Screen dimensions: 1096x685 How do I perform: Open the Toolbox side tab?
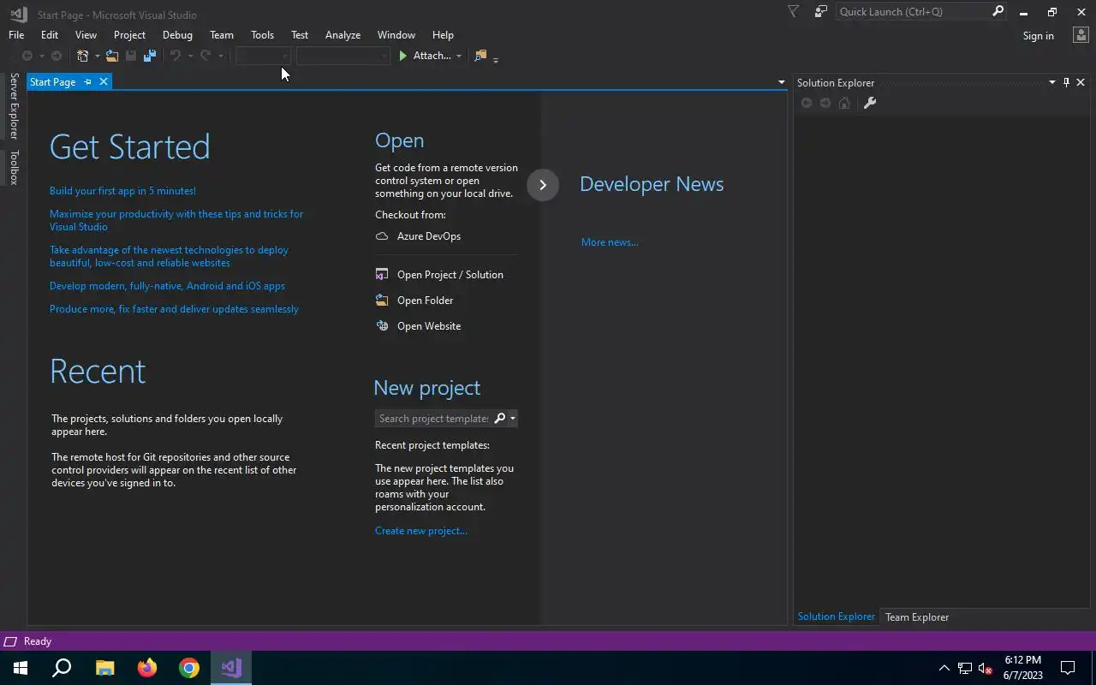(x=14, y=167)
